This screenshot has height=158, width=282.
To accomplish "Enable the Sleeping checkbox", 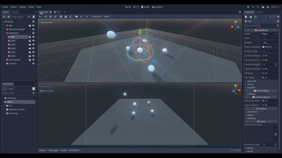I will pos(263,73).
